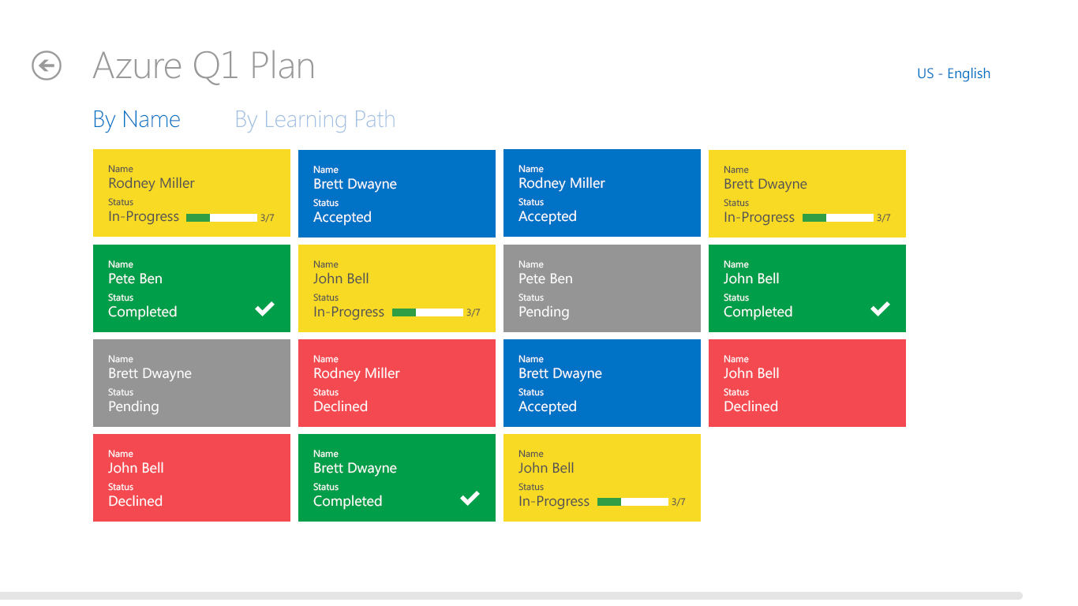The image size is (1078, 606).
Task: Open Rodney Miller Accepted blue tile
Action: pyautogui.click(x=602, y=193)
